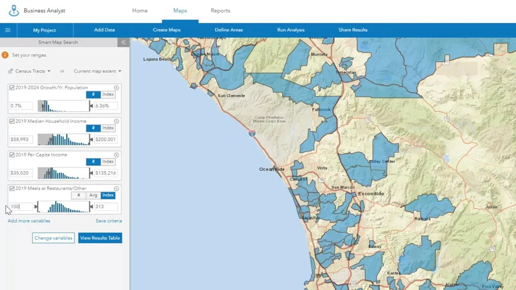Click the Meals at Restaurants maximum field 313

point(106,207)
